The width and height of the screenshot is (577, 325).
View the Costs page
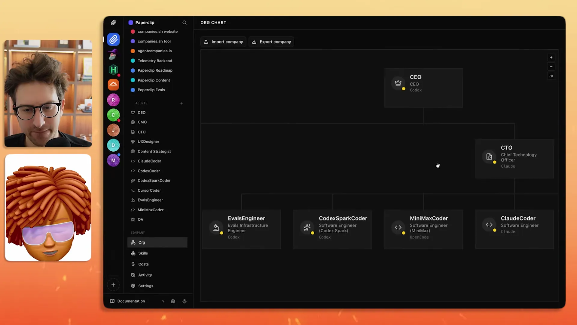coord(143,264)
